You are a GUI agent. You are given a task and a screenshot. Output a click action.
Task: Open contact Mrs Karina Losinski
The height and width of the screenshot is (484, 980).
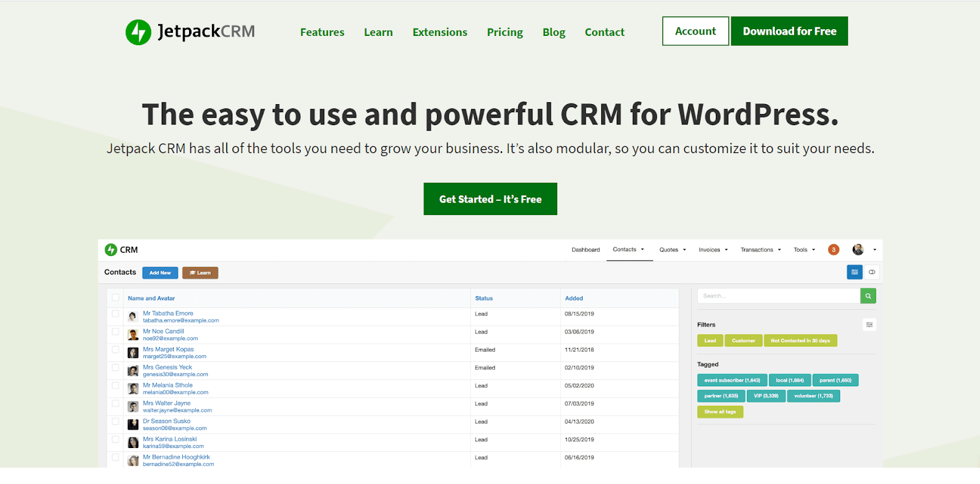170,439
